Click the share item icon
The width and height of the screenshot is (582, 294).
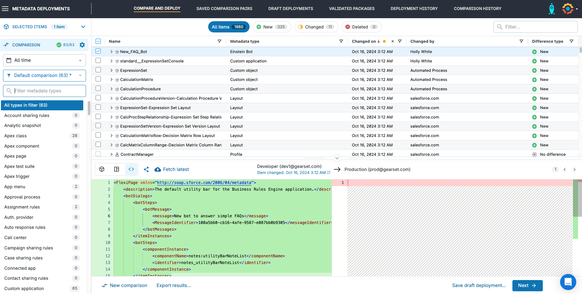pos(146,169)
